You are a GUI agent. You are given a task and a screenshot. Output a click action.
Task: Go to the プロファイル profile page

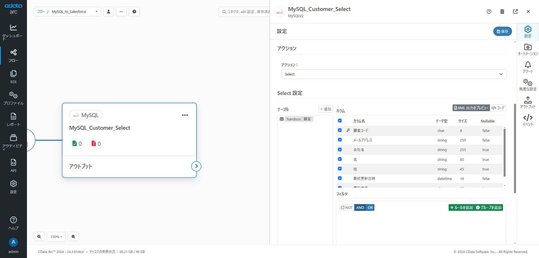pos(13,98)
